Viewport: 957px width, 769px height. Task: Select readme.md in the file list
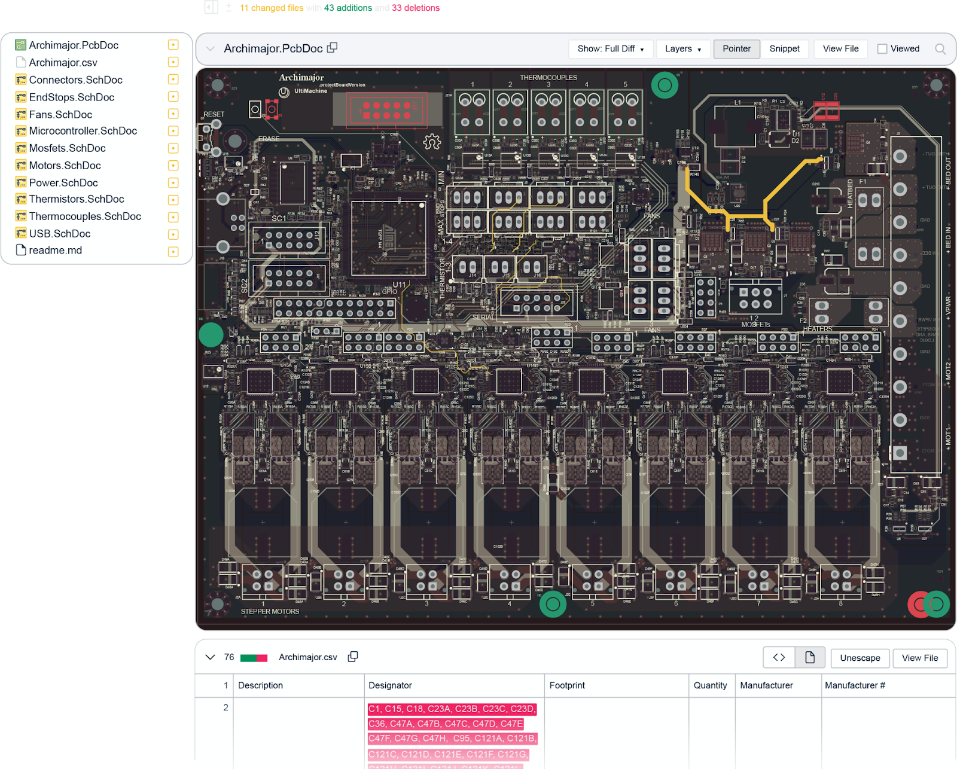(x=55, y=251)
